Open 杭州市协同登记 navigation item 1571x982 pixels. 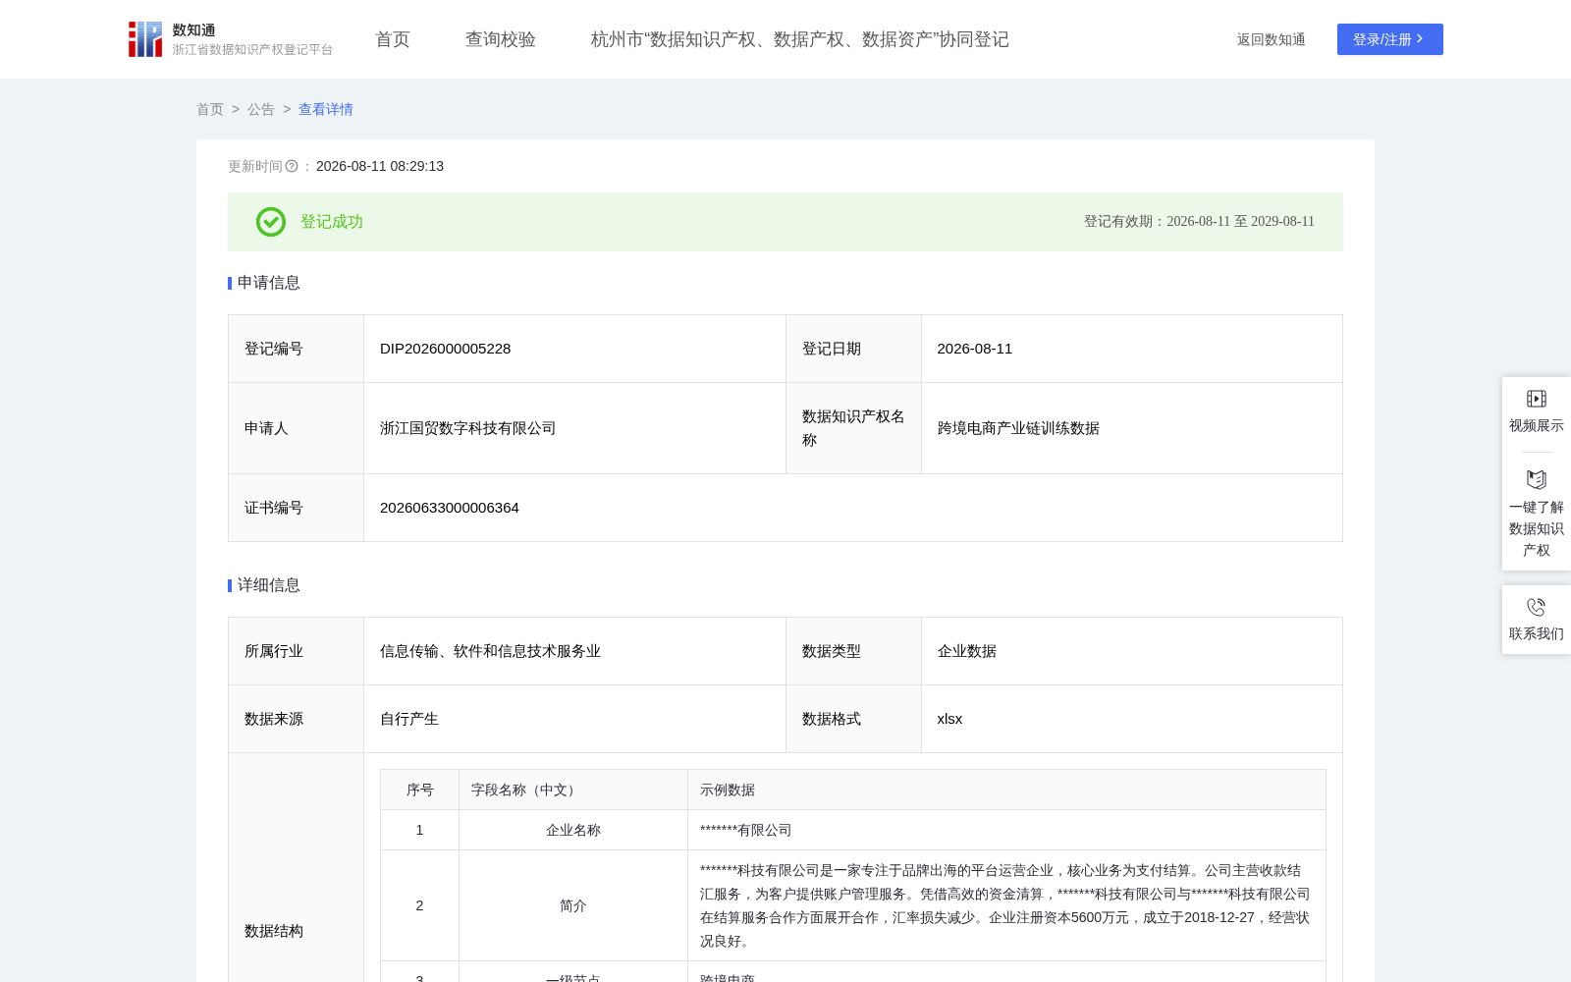tap(799, 39)
